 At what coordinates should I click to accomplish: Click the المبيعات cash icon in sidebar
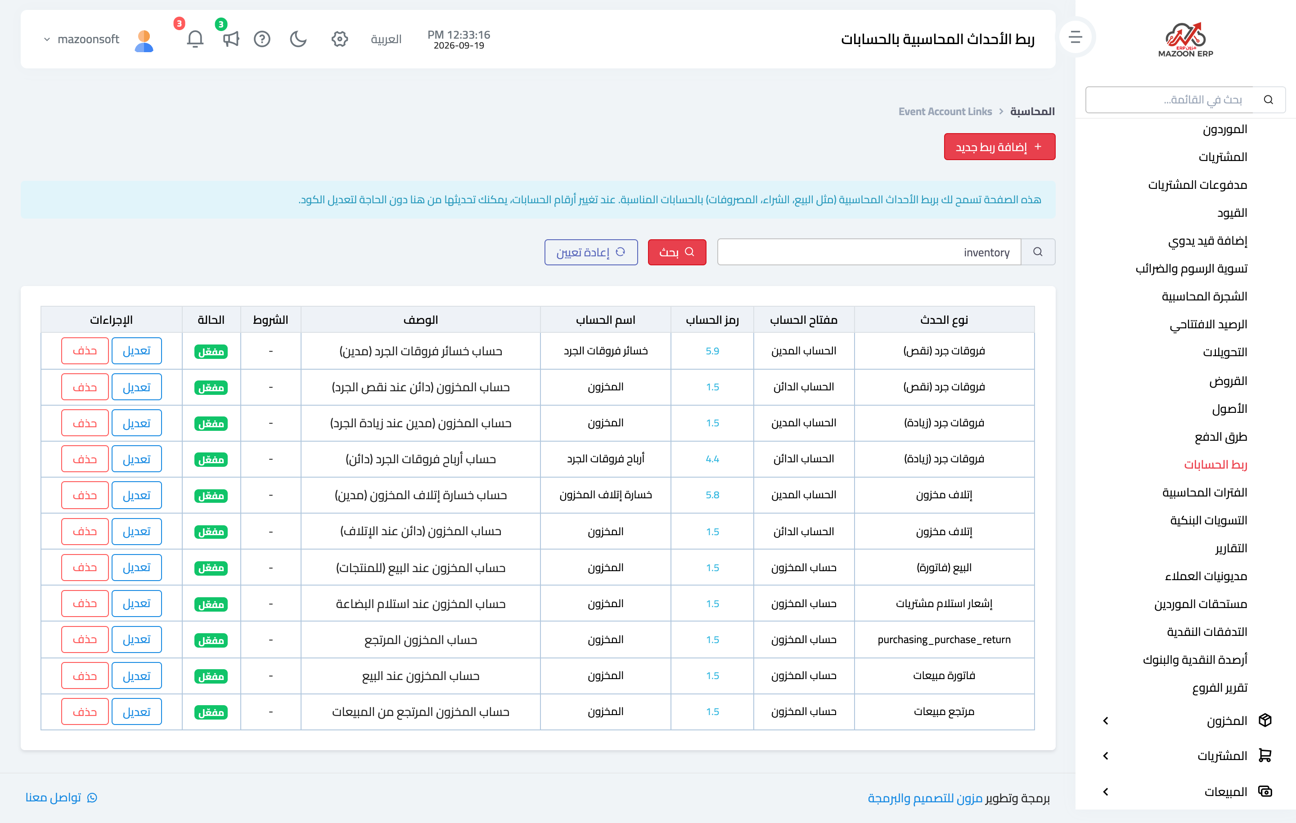point(1265,791)
